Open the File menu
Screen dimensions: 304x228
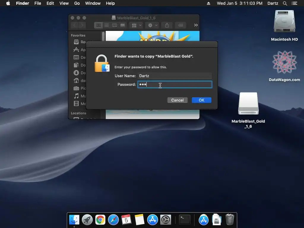pyautogui.click(x=38, y=3)
